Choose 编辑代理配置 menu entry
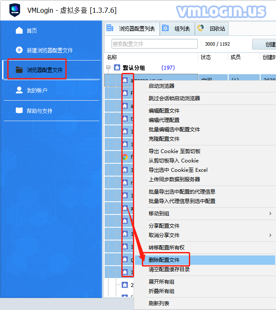The height and width of the screenshot is (310, 276). click(164, 120)
